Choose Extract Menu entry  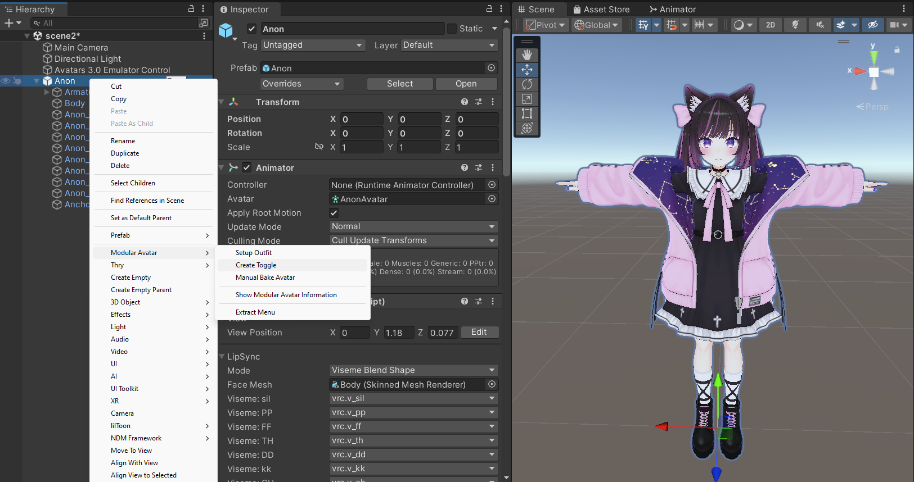292,312
